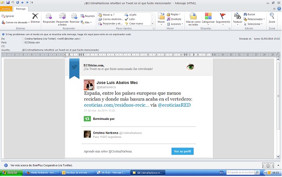Switch to 'Bandeja de entrada' taskbar window
The image size is (282, 177).
click(77, 173)
